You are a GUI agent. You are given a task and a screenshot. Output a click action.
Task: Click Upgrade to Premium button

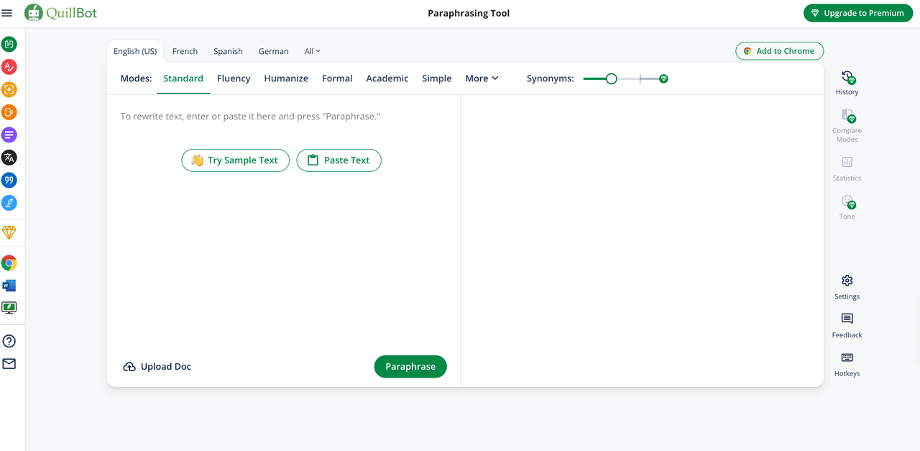858,13
